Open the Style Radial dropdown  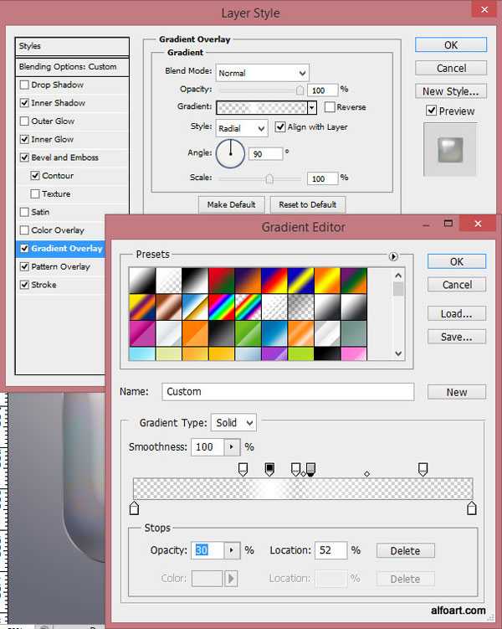tap(242, 128)
